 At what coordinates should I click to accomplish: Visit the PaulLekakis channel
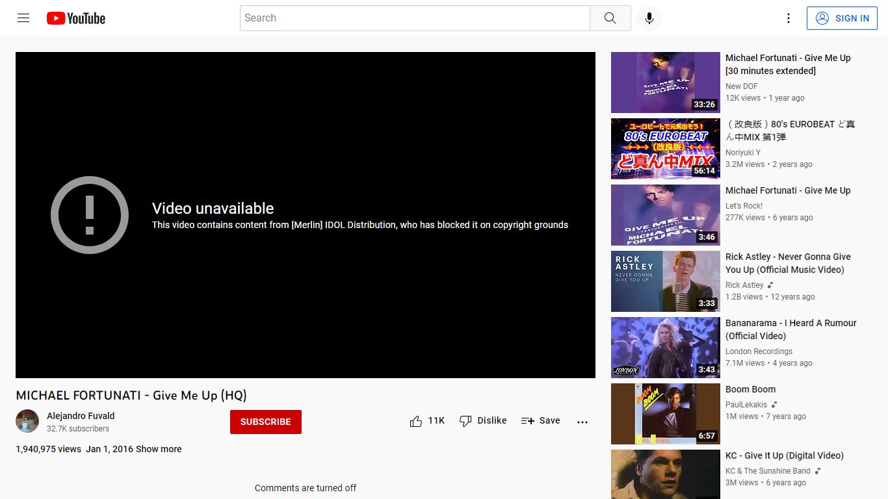click(x=746, y=405)
